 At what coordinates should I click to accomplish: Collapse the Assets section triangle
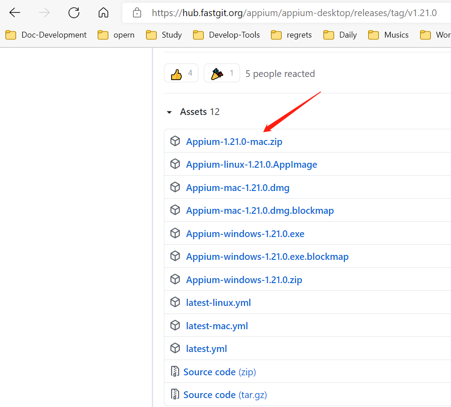click(x=169, y=112)
